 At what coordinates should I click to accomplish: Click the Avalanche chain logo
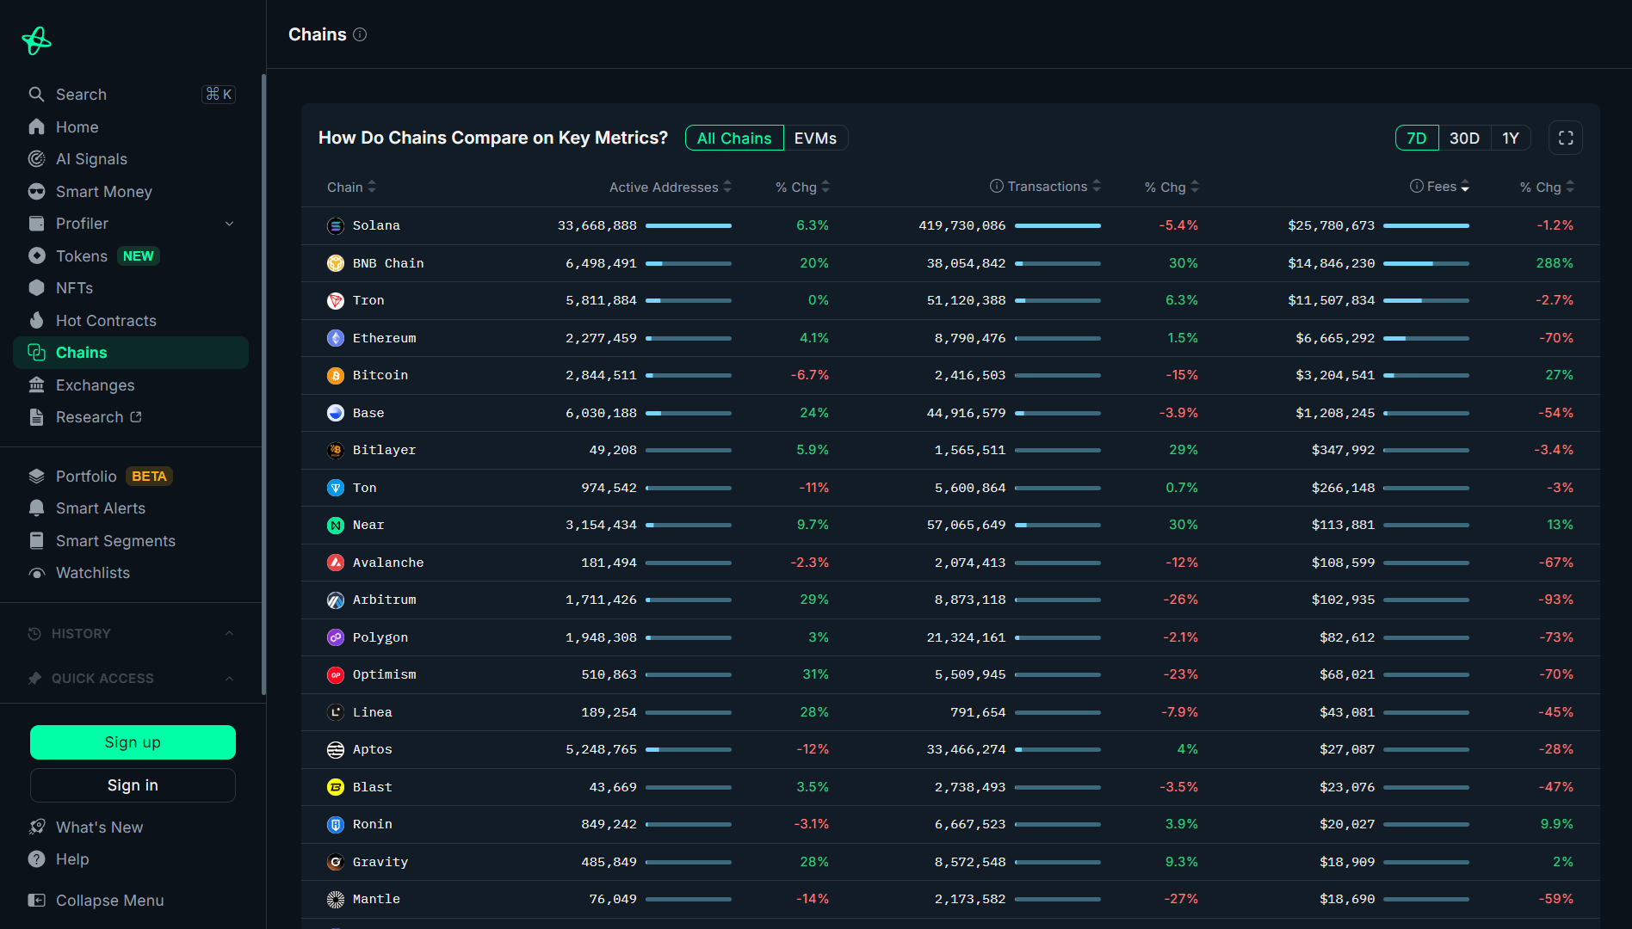[x=336, y=563]
